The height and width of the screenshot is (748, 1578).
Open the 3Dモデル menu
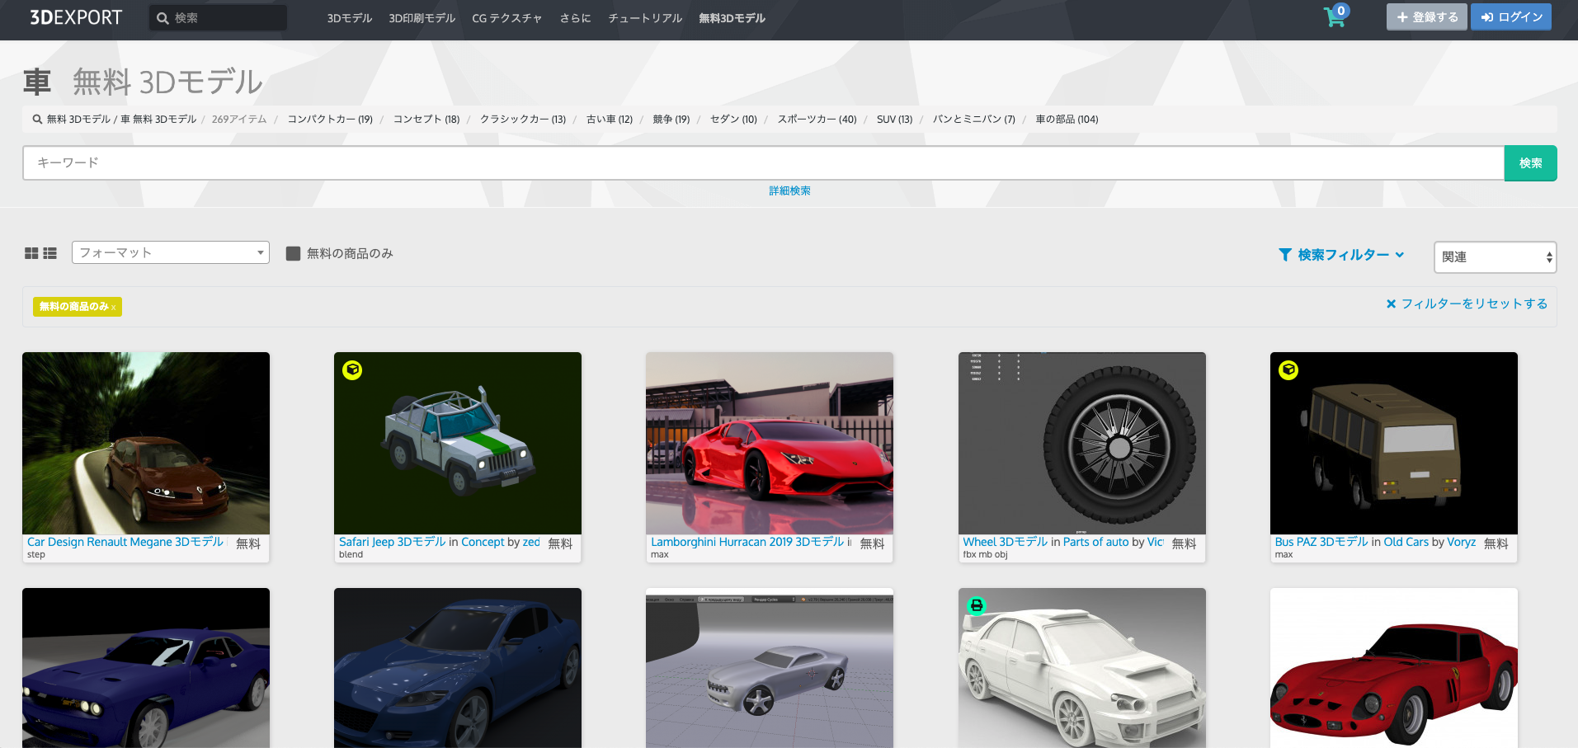click(x=350, y=18)
